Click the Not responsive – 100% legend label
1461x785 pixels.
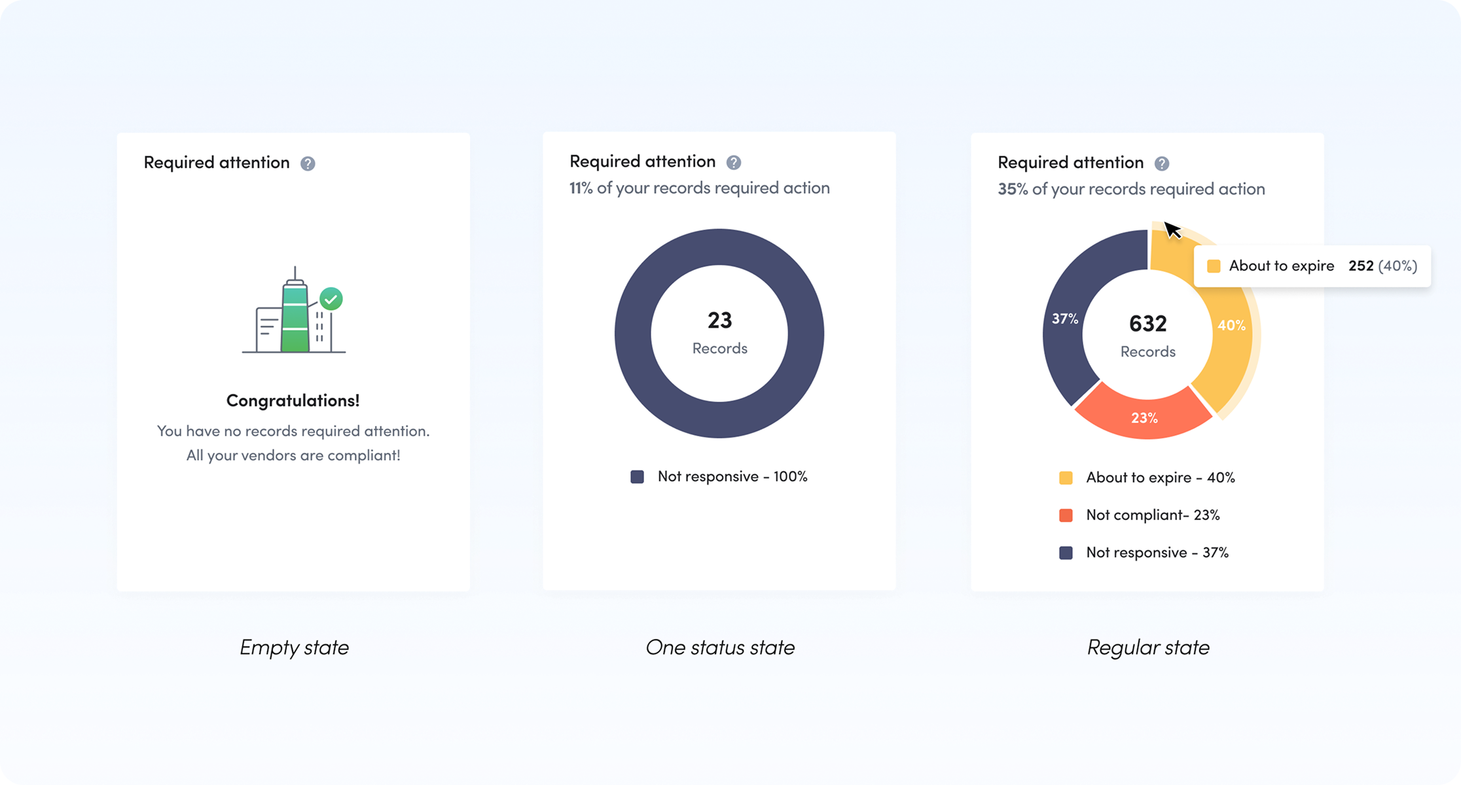(x=733, y=476)
